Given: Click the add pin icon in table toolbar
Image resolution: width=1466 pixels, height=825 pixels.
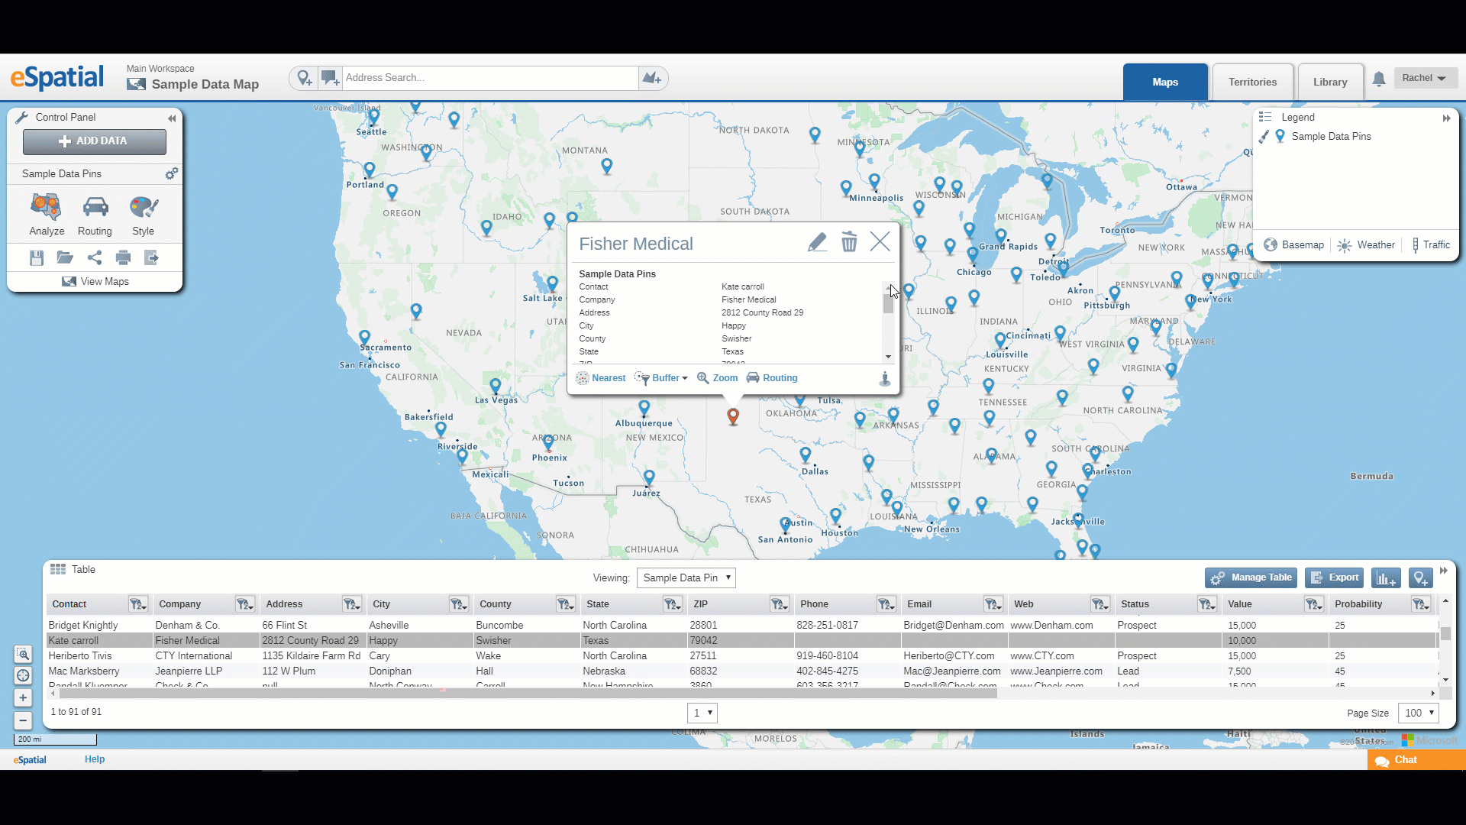Looking at the screenshot, I should tap(1419, 578).
